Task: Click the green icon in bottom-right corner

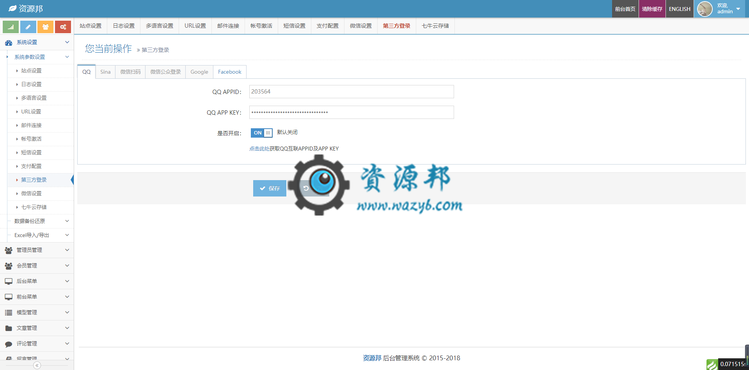Action: point(712,365)
